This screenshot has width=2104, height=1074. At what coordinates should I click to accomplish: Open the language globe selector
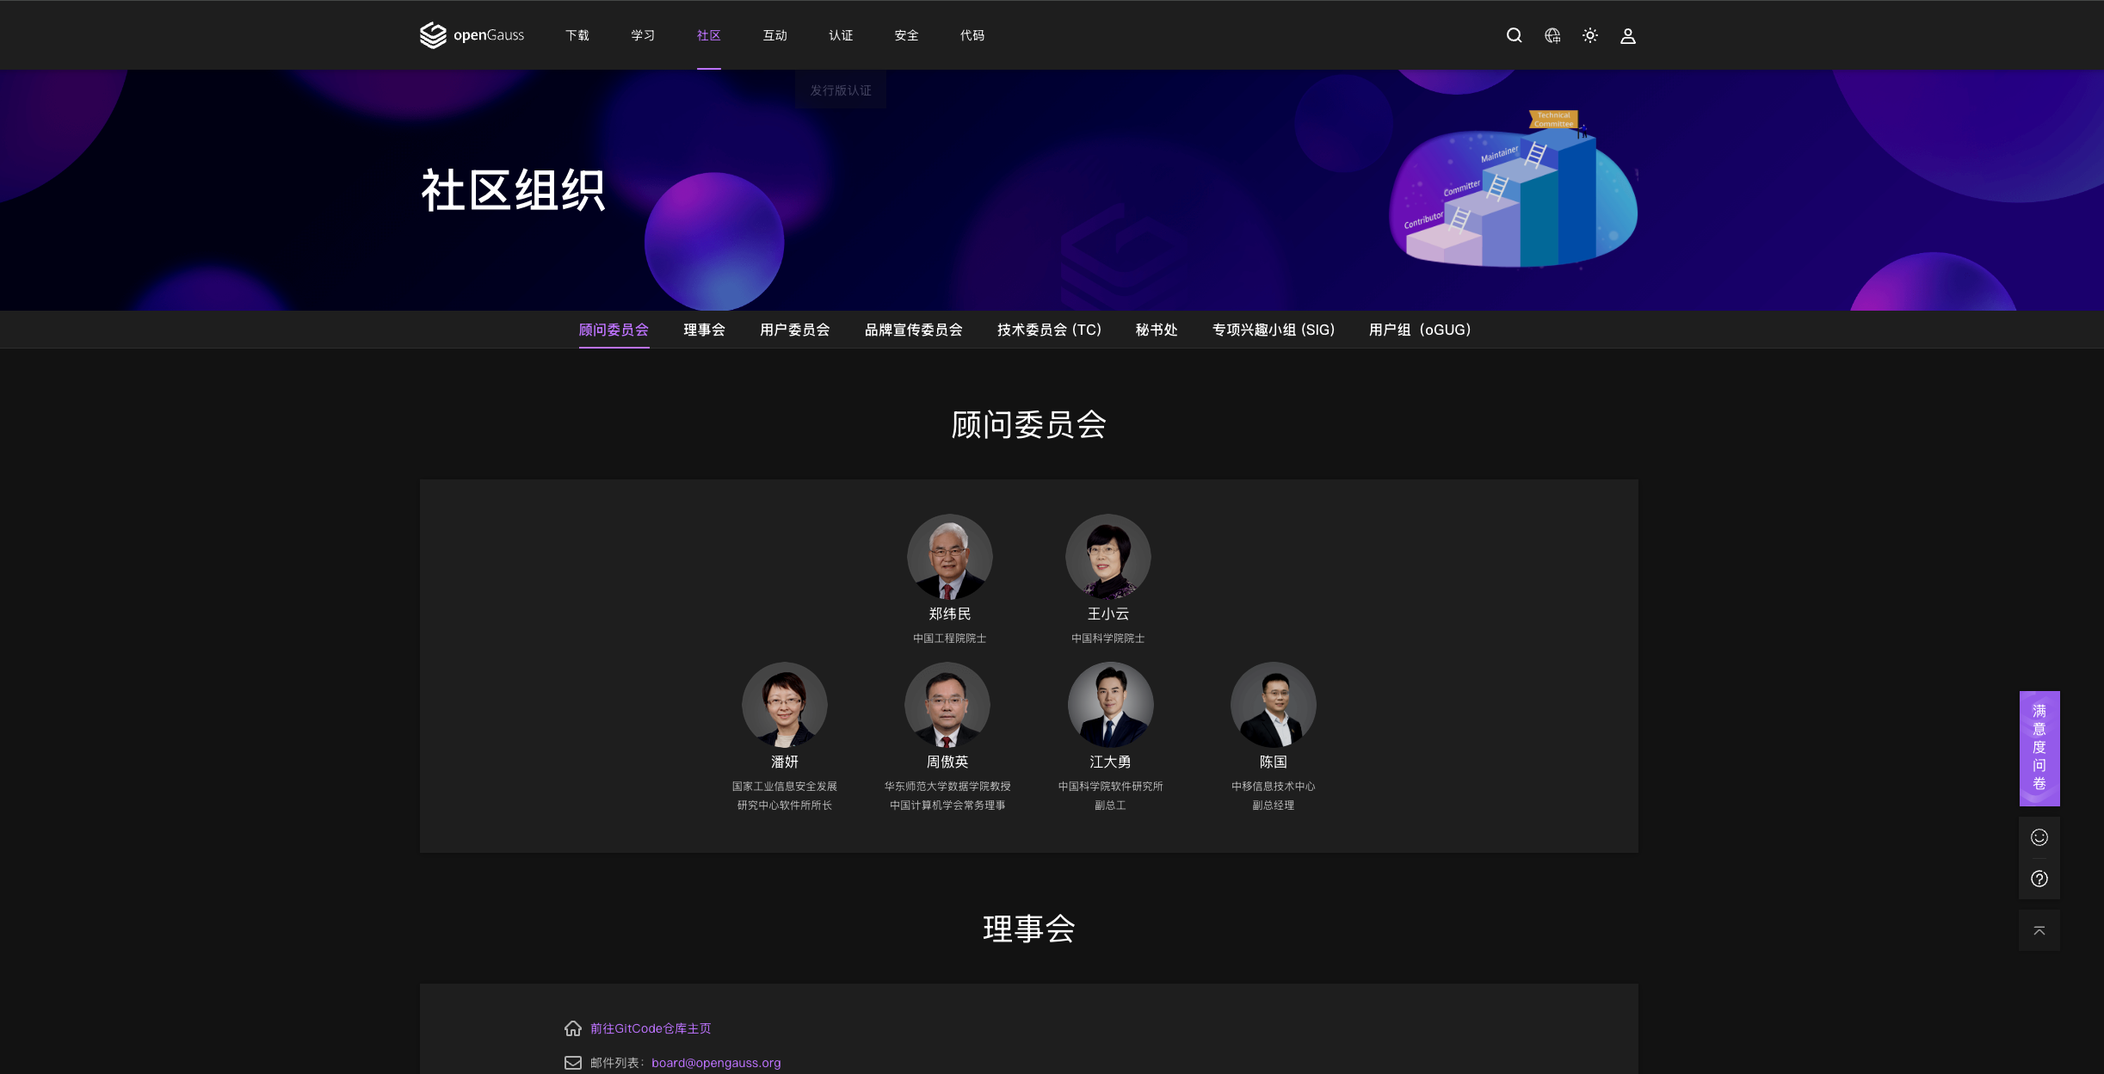1552,35
